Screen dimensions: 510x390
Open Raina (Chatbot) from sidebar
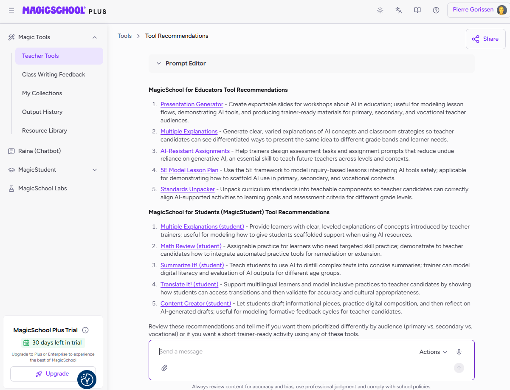[39, 151]
